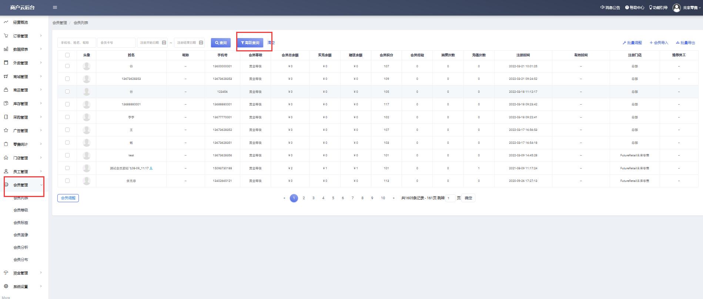Click the 确定 jump-page button

pos(468,198)
